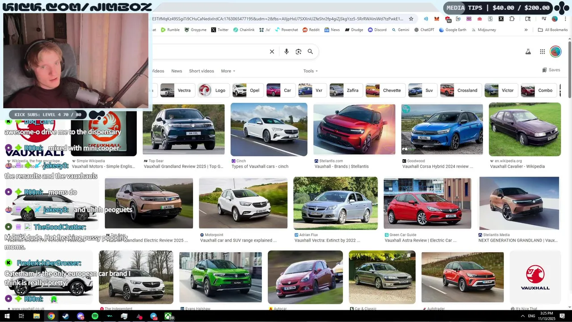Click the ENG language indicator
Screen dimensions: 572x322
[532, 316]
